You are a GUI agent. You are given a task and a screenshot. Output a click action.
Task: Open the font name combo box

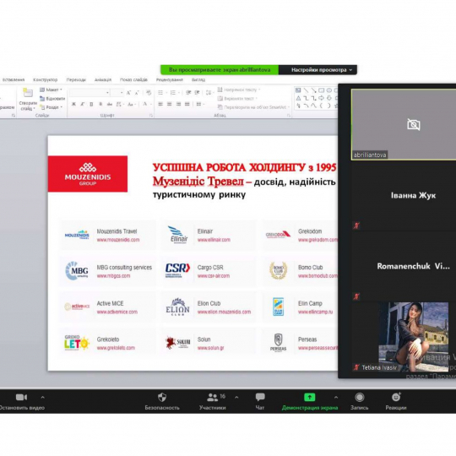[90, 93]
